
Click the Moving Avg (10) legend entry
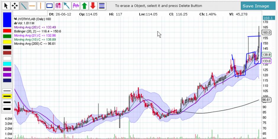(x=35, y=40)
